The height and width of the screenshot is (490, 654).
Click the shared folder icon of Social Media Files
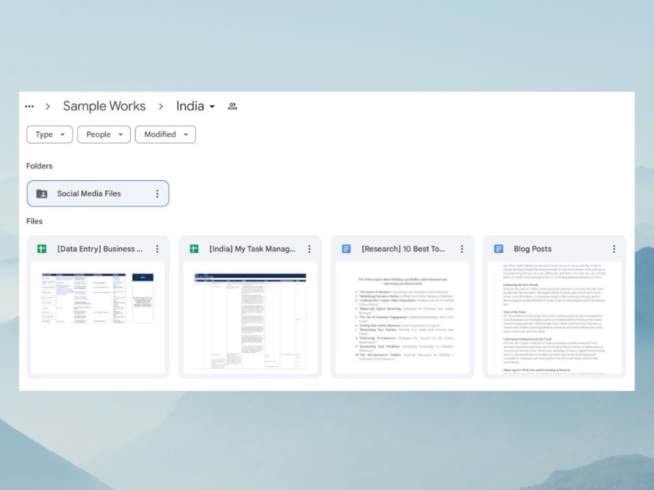42,194
